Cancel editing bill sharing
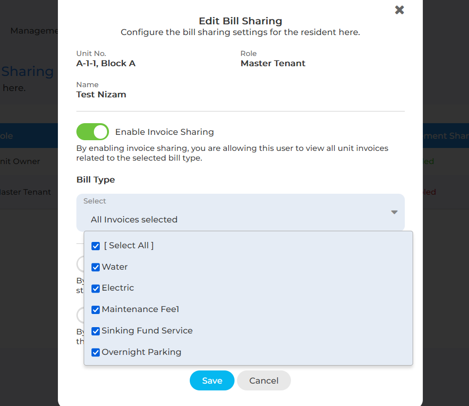This screenshot has height=406, width=469. [x=264, y=381]
